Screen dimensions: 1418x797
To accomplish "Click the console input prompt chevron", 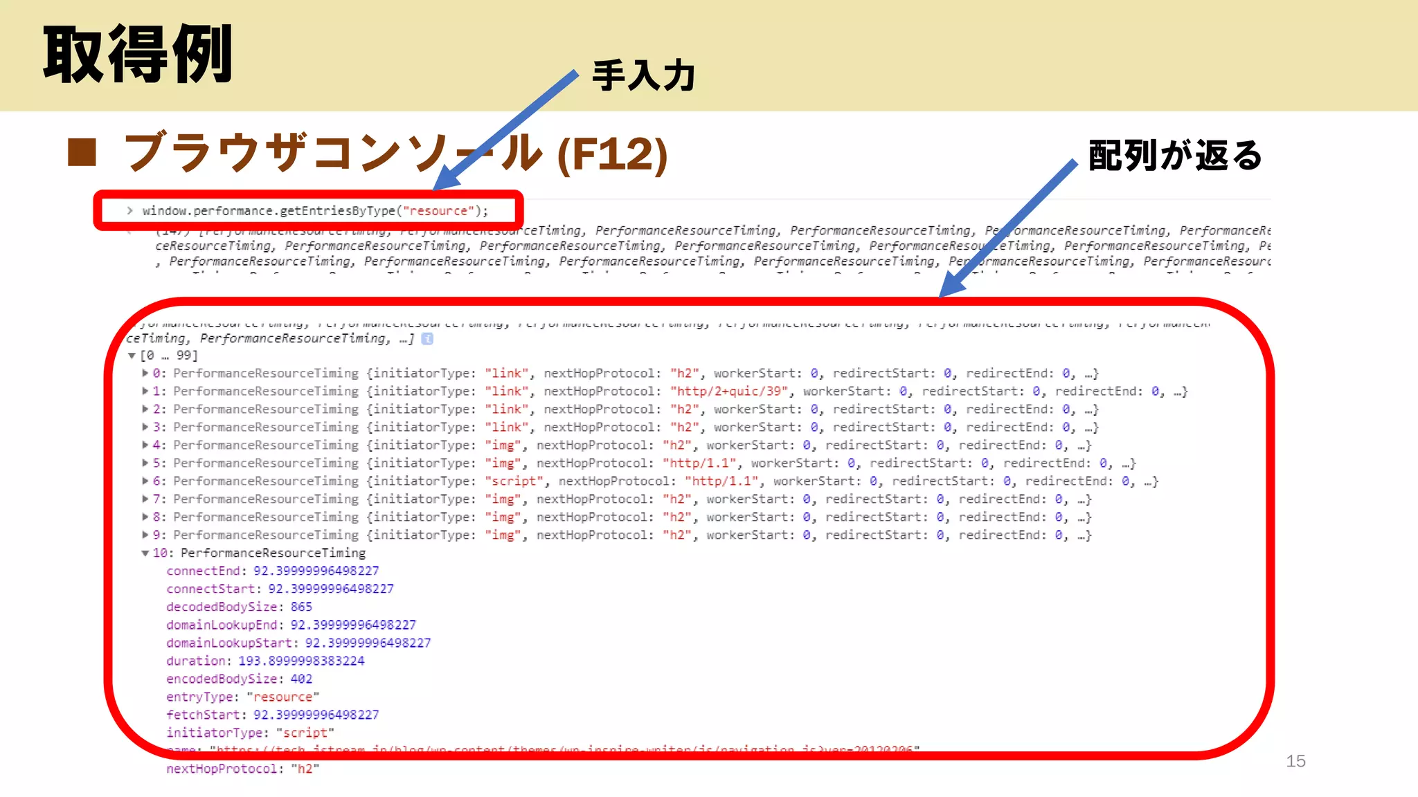I will (129, 210).
